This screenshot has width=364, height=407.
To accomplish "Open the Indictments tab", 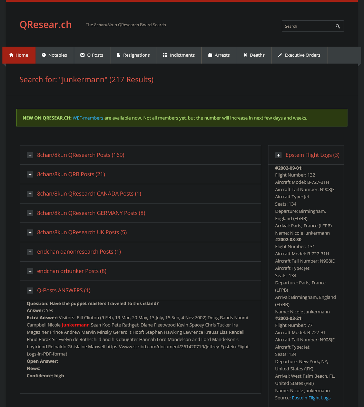I will 179,55.
